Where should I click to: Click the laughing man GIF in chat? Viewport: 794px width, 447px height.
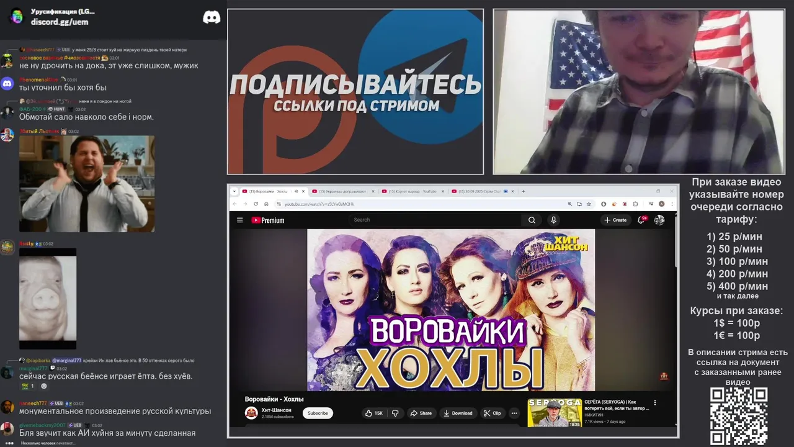[87, 184]
